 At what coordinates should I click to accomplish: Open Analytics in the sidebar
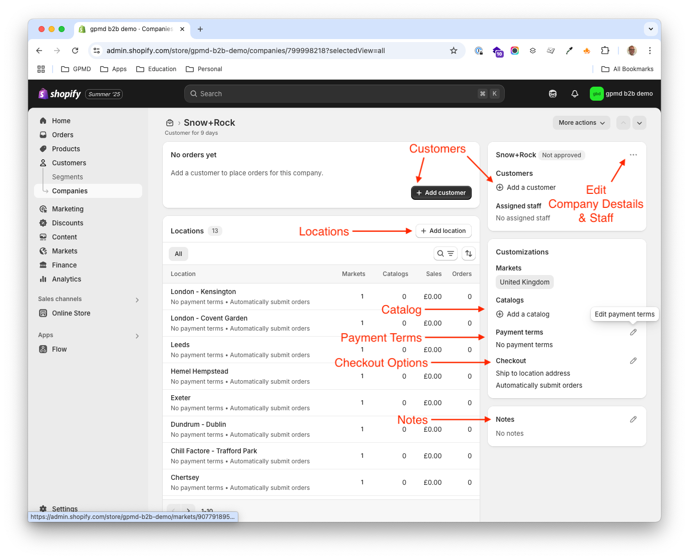pyautogui.click(x=88, y=279)
